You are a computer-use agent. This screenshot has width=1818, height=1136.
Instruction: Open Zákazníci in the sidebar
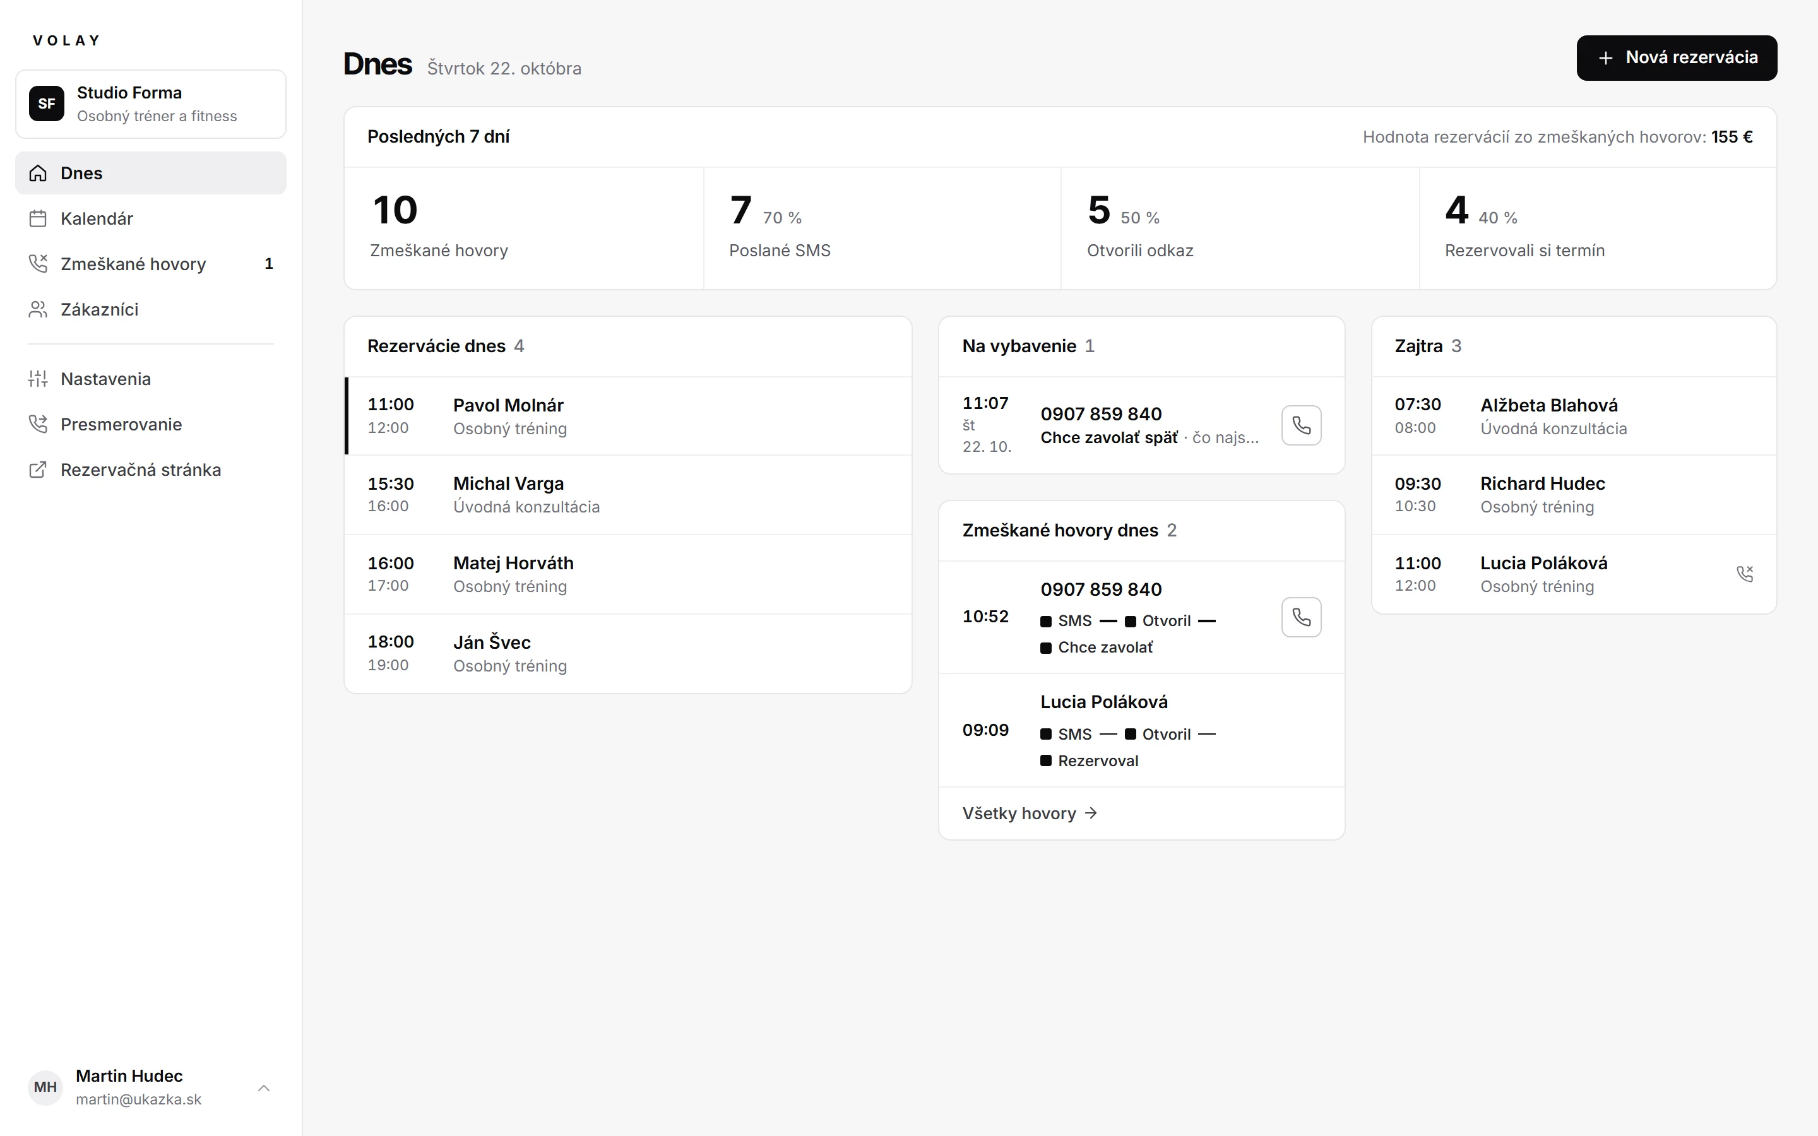coord(151,309)
